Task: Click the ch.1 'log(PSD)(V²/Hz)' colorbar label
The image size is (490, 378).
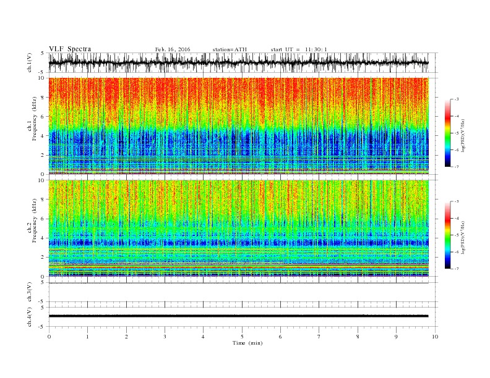Action: click(x=463, y=135)
